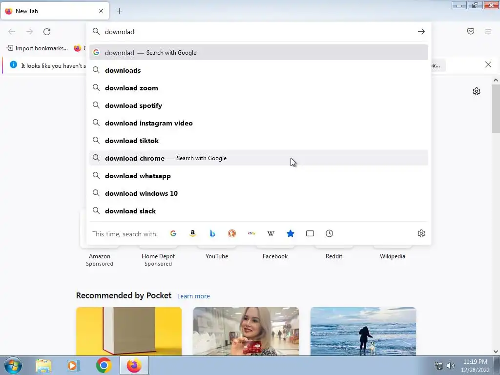Search this time with Bing icon

[212, 233]
